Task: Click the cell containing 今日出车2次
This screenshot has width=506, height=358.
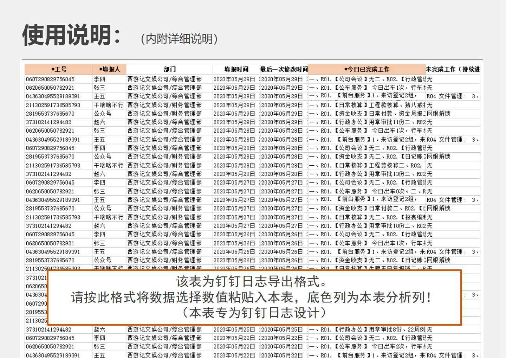Action: pyautogui.click(x=366, y=346)
